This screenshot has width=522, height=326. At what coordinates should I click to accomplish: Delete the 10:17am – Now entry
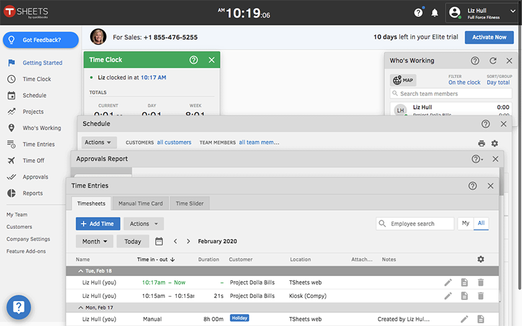click(x=481, y=282)
